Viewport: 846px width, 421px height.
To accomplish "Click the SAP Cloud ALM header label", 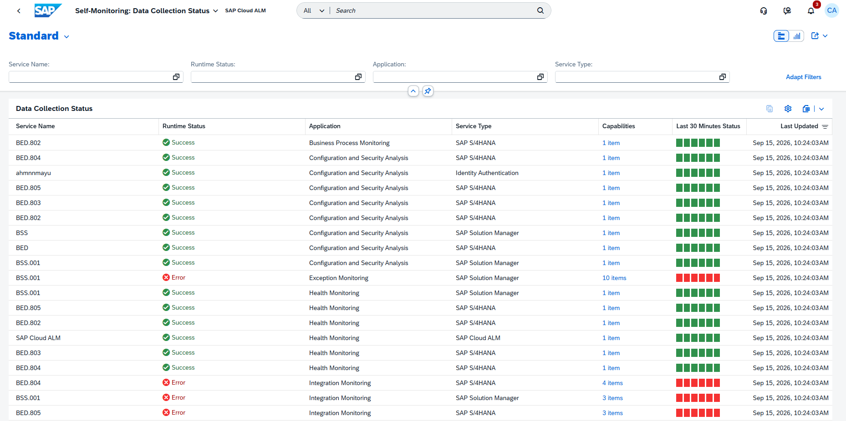I will click(x=245, y=10).
